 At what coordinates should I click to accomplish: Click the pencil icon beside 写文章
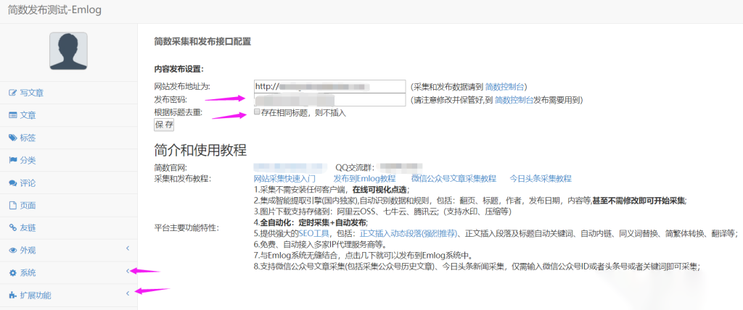[13, 93]
